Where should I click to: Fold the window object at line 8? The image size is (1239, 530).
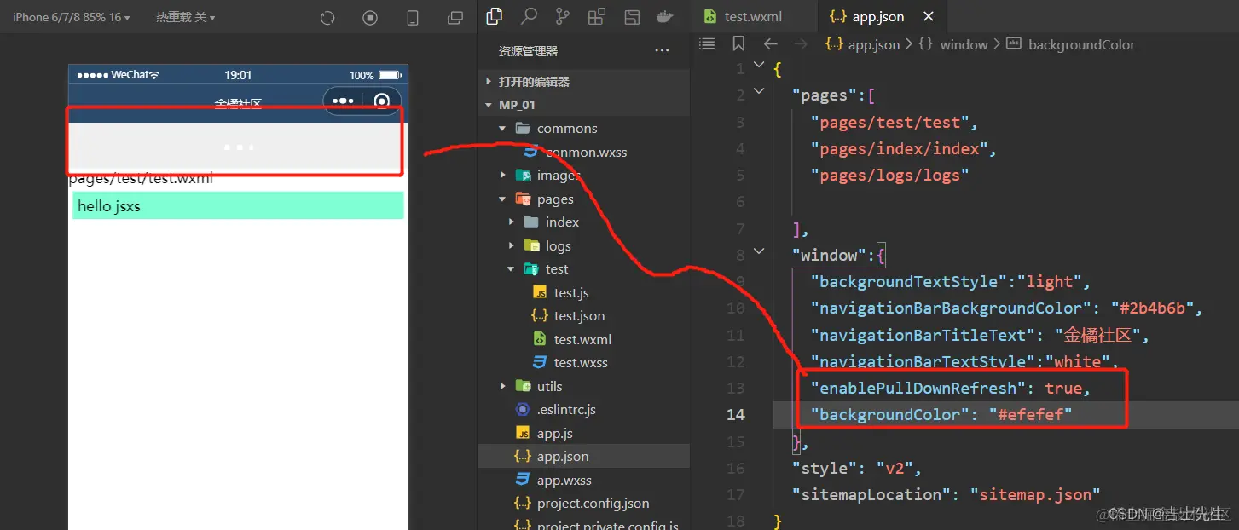759,251
